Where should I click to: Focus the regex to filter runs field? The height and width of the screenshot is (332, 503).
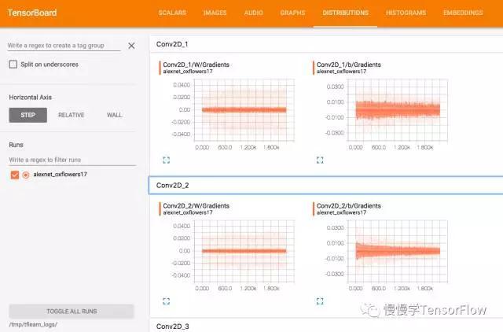click(x=72, y=160)
